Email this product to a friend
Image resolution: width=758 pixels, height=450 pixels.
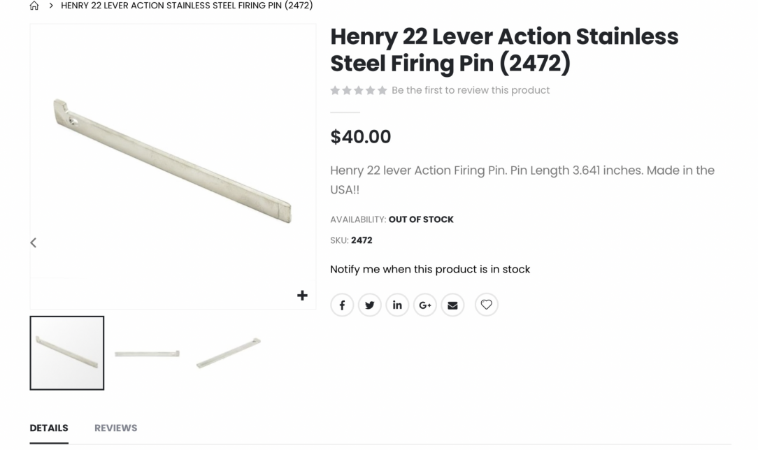point(452,305)
